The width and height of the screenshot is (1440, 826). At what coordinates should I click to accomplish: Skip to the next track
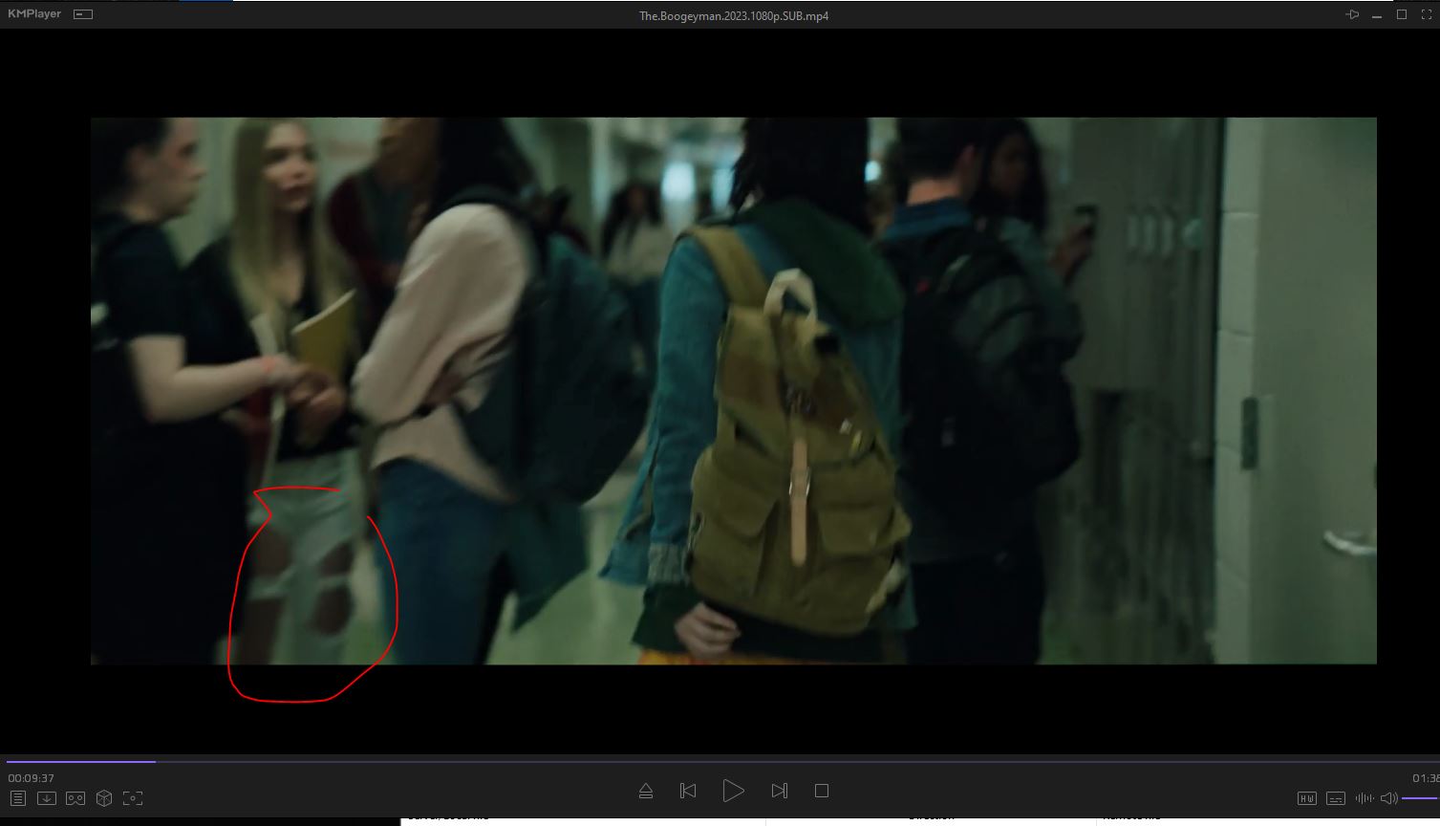(779, 791)
